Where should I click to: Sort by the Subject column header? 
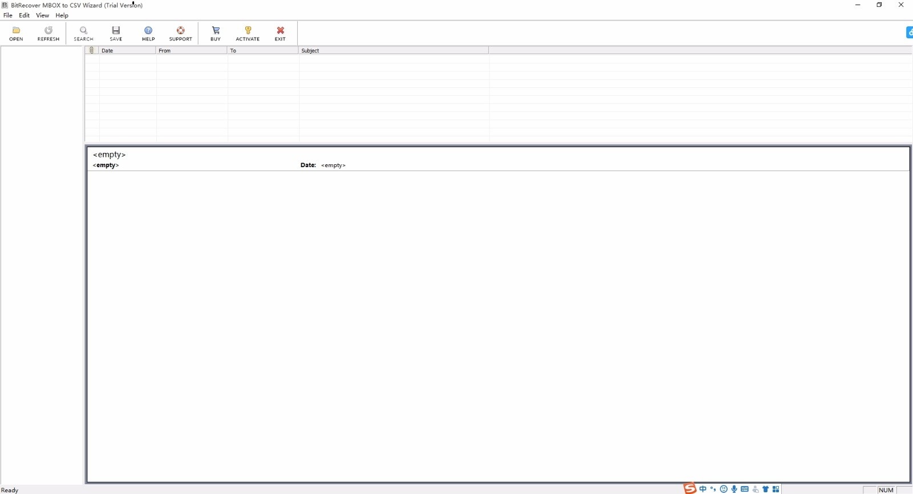click(x=394, y=51)
